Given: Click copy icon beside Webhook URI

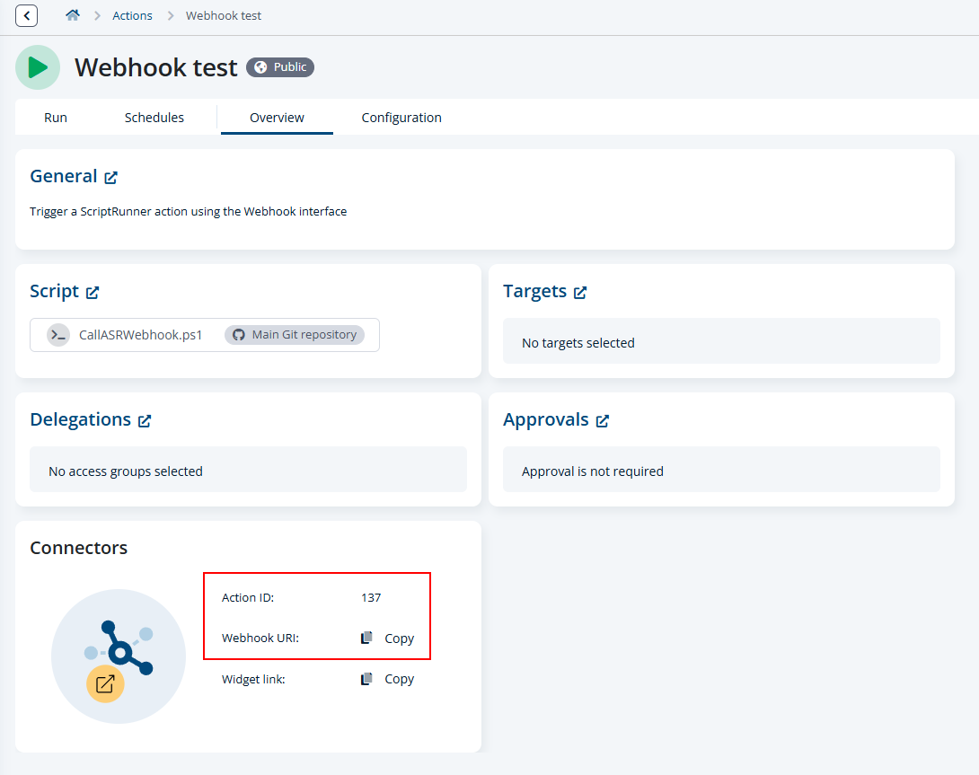Looking at the screenshot, I should 366,638.
